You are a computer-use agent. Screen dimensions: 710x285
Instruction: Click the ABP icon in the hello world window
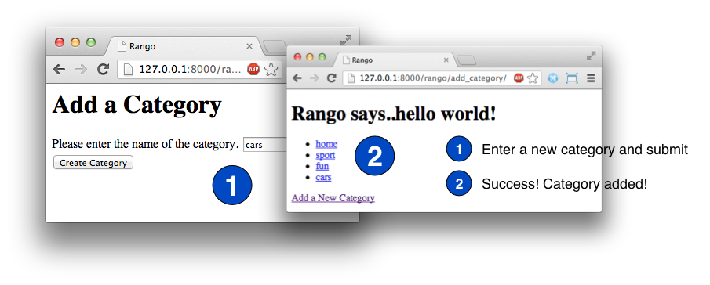tap(519, 78)
